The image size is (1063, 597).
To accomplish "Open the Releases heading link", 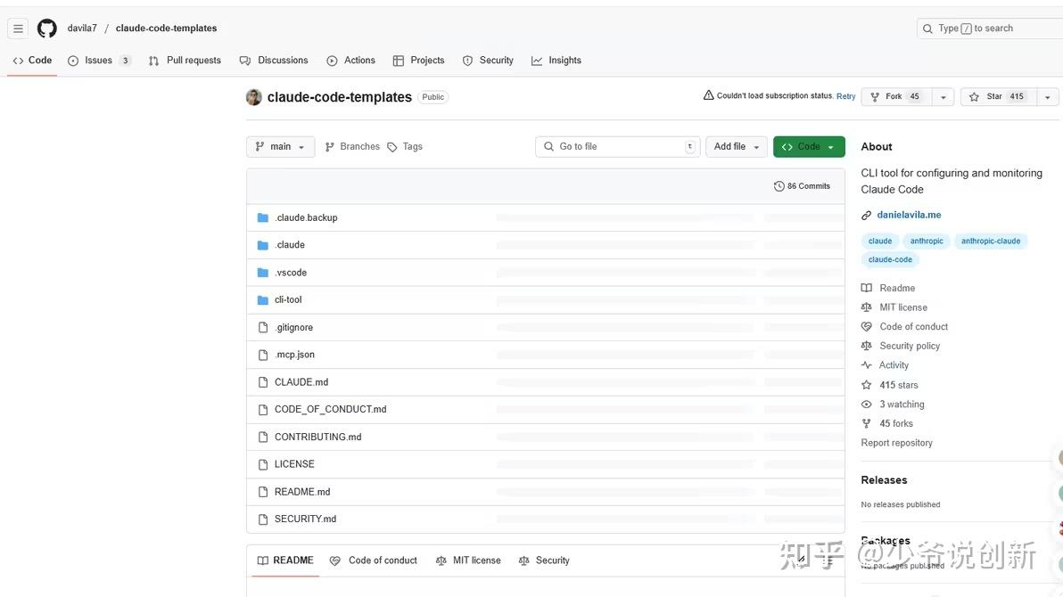I will tap(884, 479).
